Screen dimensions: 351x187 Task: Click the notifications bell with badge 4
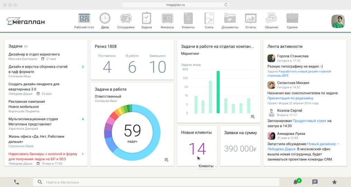coord(296,182)
